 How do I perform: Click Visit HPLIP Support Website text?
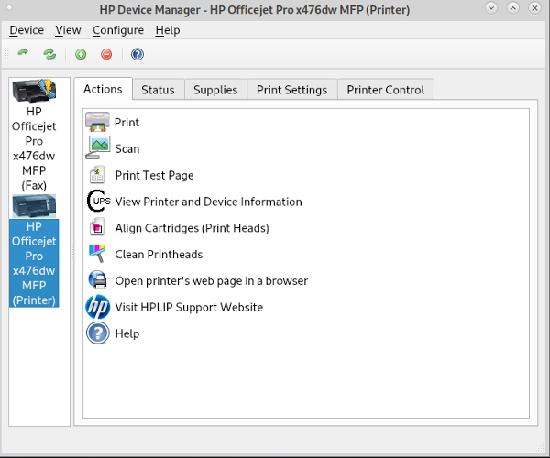coord(189,307)
